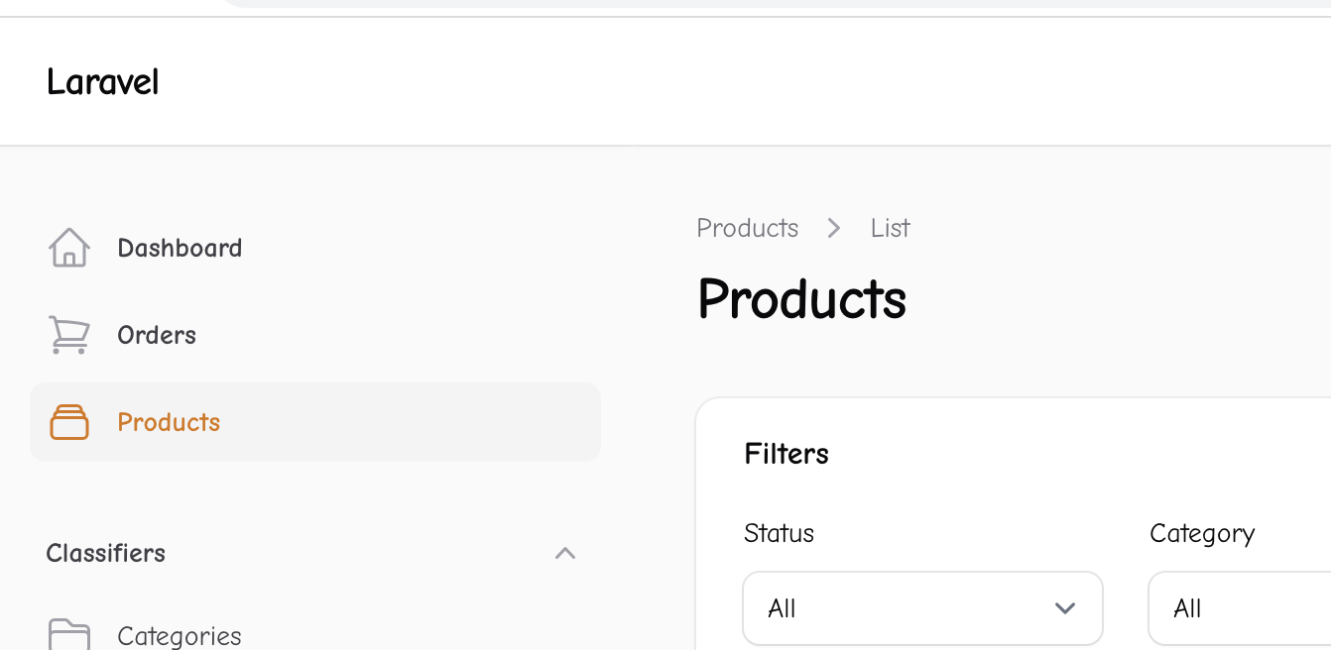Viewport: 1331px width, 650px height.
Task: Collapse the Classifiers section using its chevron
Action: point(565,553)
